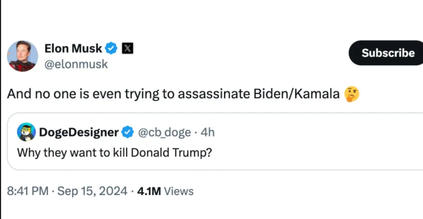Click the thinking face emoji
The width and height of the screenshot is (423, 219).
click(352, 94)
